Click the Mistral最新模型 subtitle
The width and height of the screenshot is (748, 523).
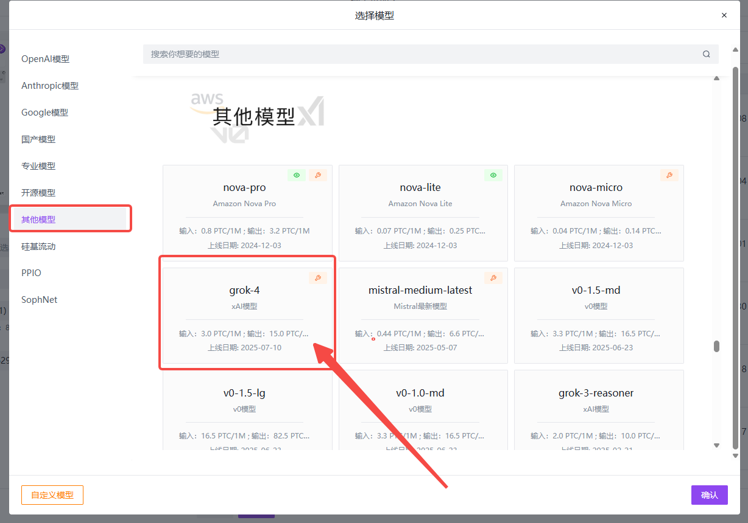[x=420, y=306]
